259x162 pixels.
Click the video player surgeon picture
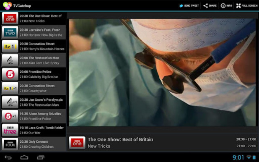tap(162, 73)
